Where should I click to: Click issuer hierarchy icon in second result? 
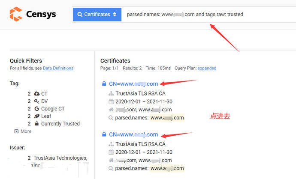tap(111, 144)
